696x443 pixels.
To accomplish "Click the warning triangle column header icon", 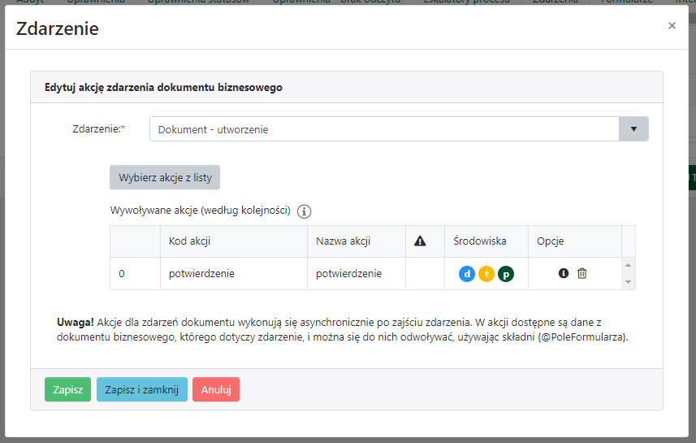I will [x=420, y=241].
